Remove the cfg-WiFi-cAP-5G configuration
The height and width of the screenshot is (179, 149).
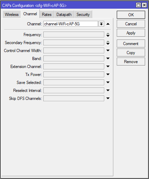pos(131,62)
